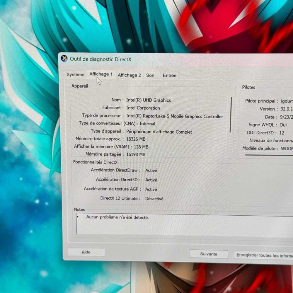Click the '12' DDI Direct3D value
The image size is (293, 293).
[x=282, y=133]
